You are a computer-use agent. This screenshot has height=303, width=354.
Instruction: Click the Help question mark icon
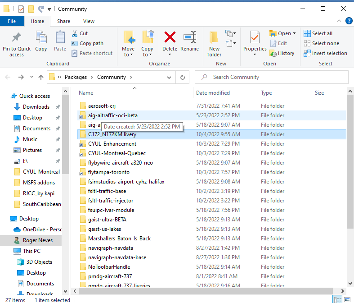point(349,21)
